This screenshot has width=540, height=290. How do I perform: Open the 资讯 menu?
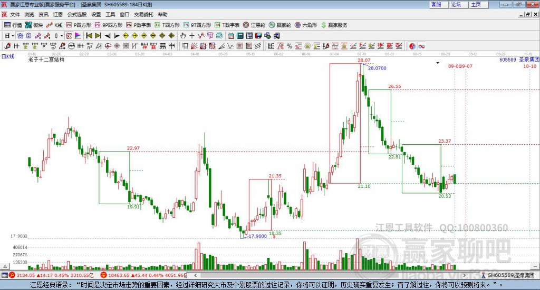(x=44, y=14)
